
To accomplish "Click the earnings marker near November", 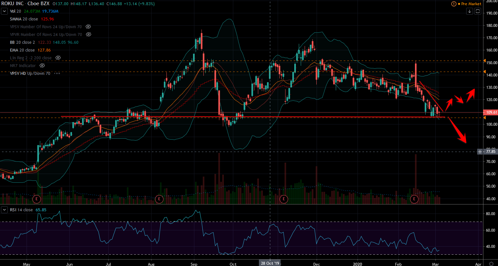I will (x=284, y=199).
